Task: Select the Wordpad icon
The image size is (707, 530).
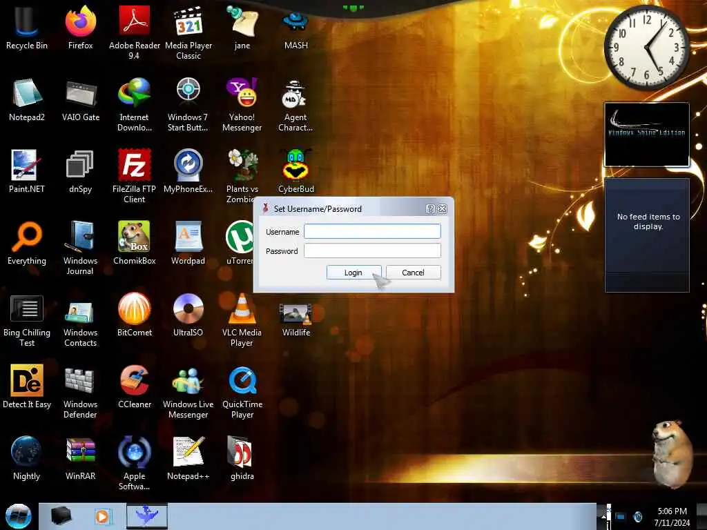Action: [x=188, y=242]
